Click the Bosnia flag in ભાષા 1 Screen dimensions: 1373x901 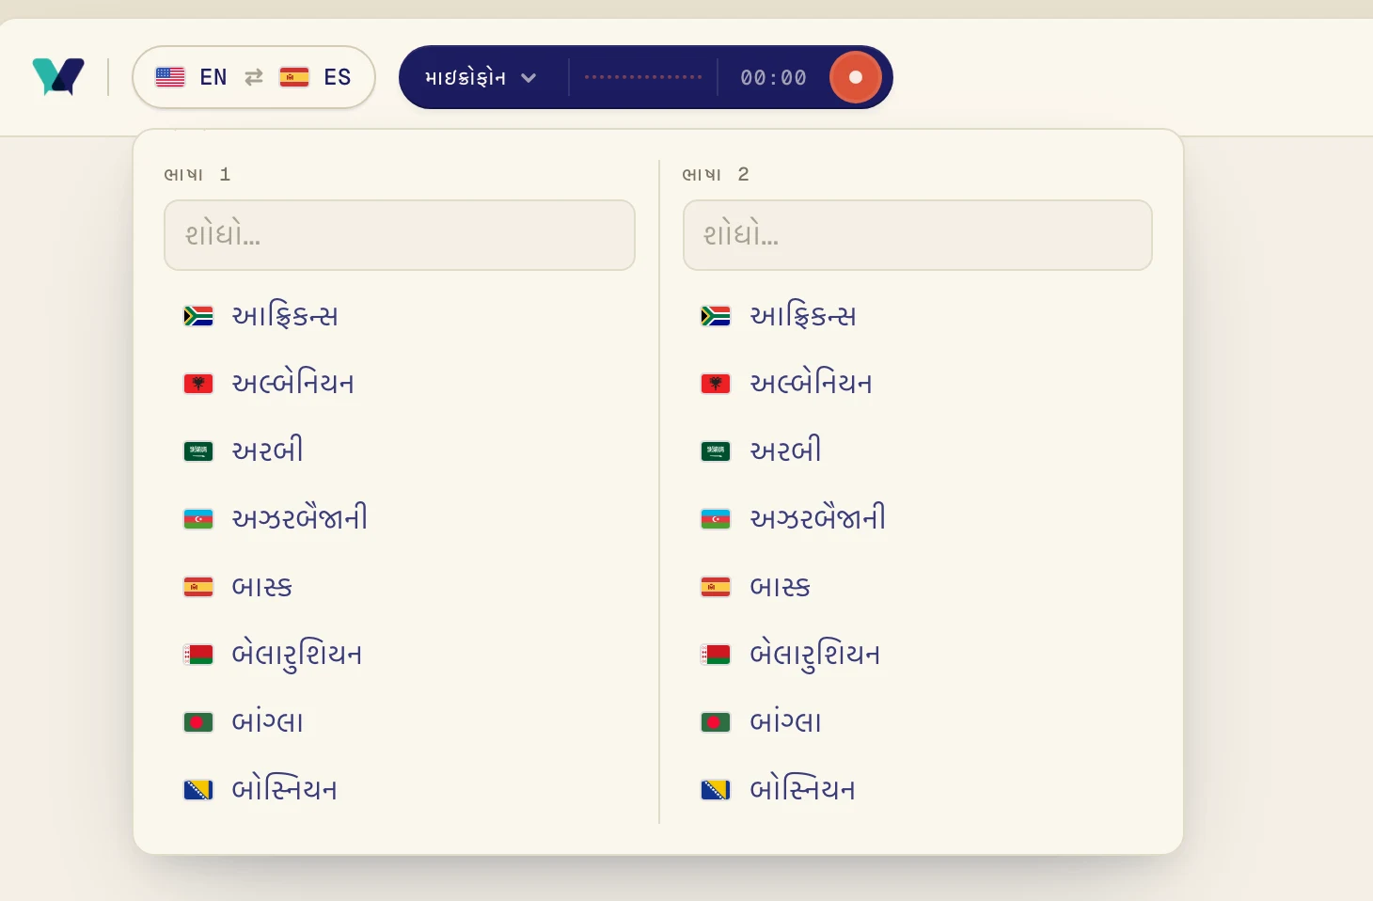click(x=198, y=790)
